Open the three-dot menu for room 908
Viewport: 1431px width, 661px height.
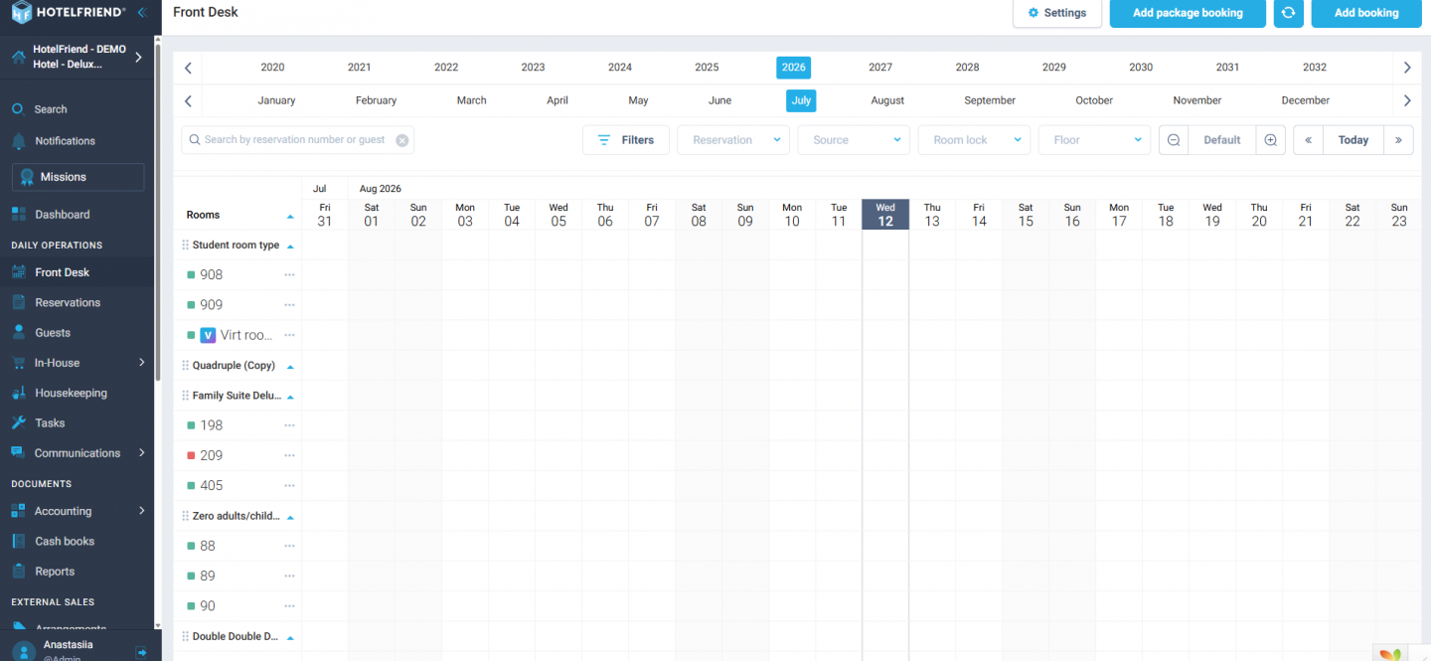tap(290, 274)
